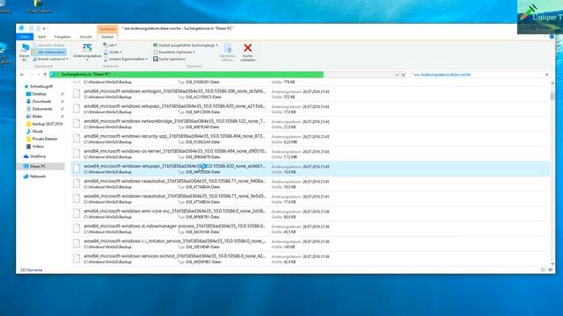
Task: Select Schnellzugriff in navigation pane
Action: [x=39, y=86]
